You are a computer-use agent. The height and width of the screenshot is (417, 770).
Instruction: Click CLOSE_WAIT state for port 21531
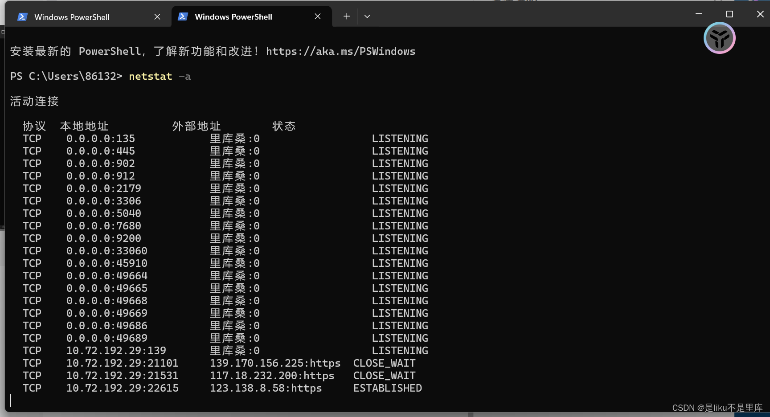[x=385, y=376]
